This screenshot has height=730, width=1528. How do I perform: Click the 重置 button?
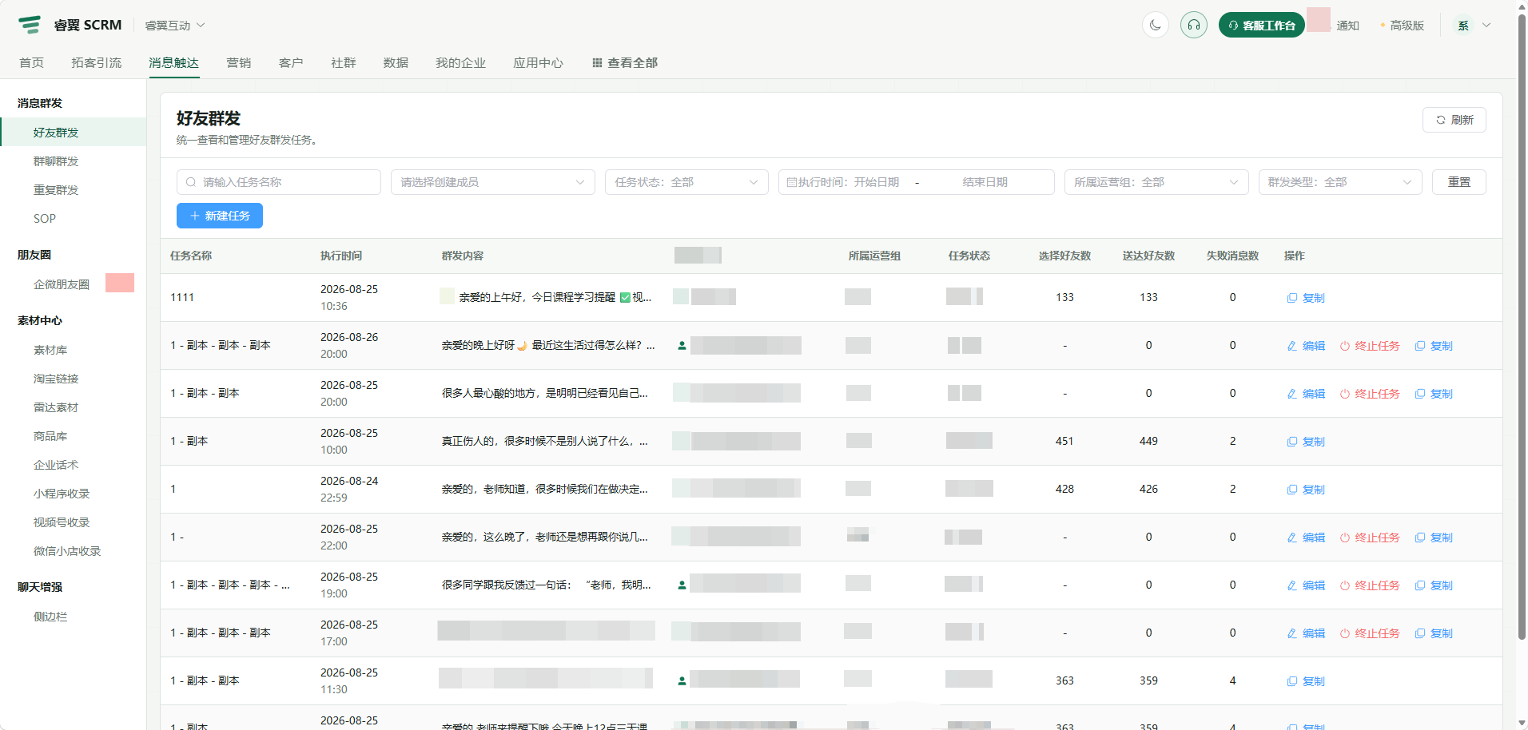tap(1459, 182)
